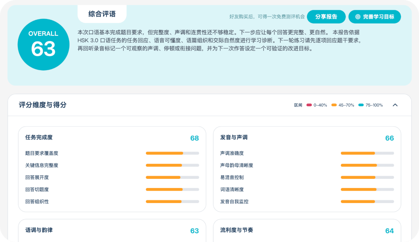Open 完善学习目标 button
Viewport: 419px width, 242px height.
pos(375,17)
